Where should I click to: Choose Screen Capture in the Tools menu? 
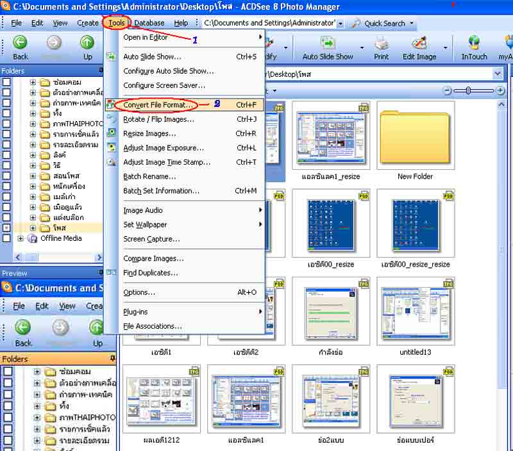click(185, 239)
